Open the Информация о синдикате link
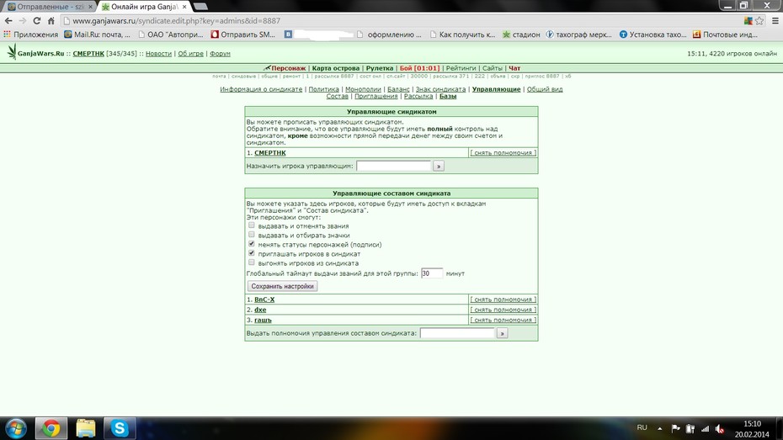This screenshot has height=440, width=783. click(261, 89)
